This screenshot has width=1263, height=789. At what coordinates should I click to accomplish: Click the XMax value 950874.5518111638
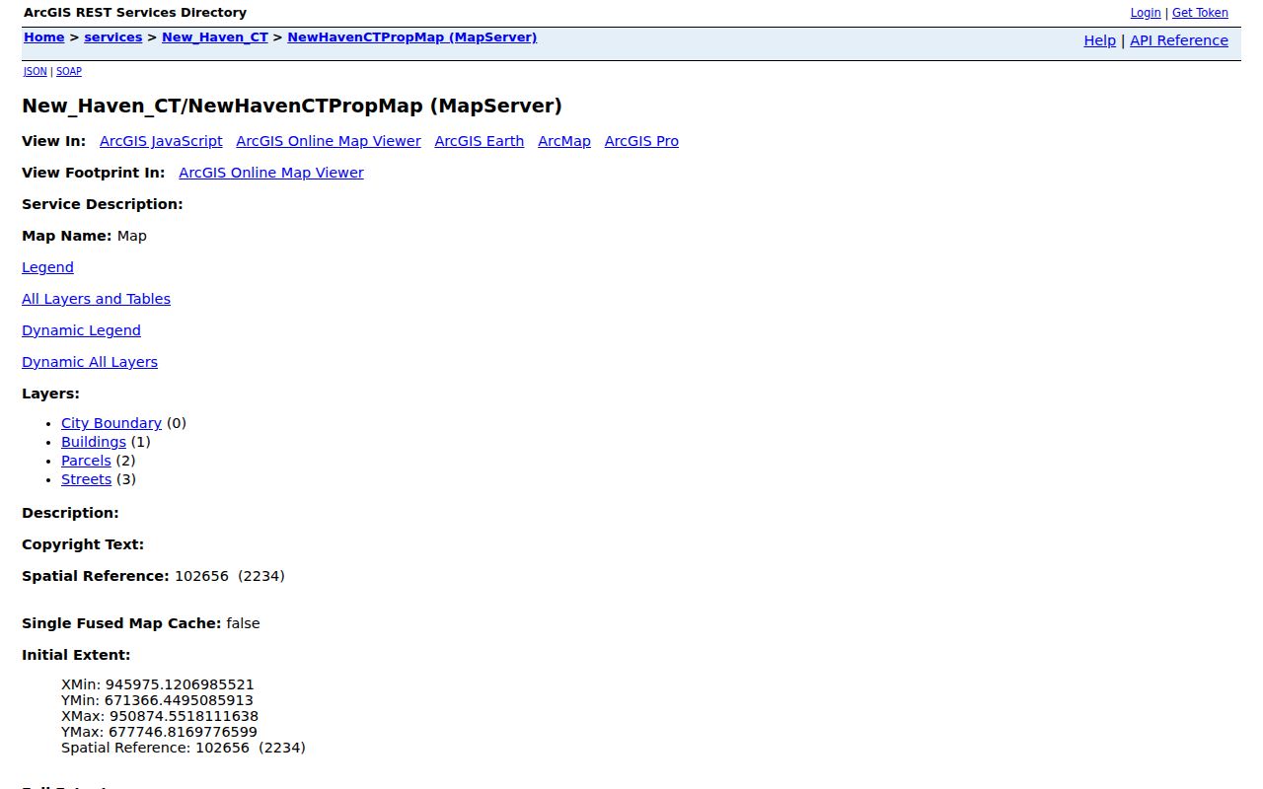point(184,716)
